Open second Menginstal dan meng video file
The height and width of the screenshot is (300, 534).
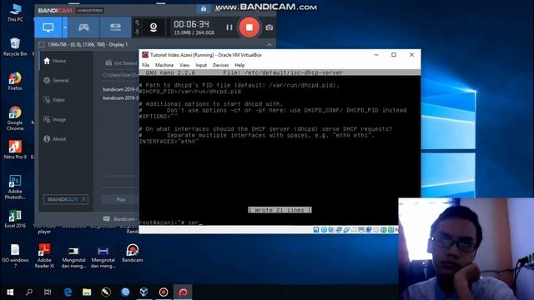tap(103, 257)
